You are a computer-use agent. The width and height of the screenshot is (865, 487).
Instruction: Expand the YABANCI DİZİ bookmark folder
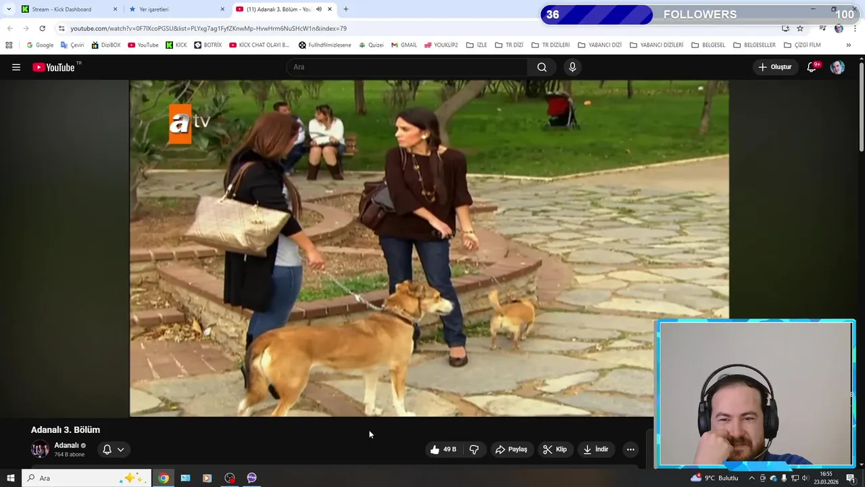pyautogui.click(x=599, y=45)
